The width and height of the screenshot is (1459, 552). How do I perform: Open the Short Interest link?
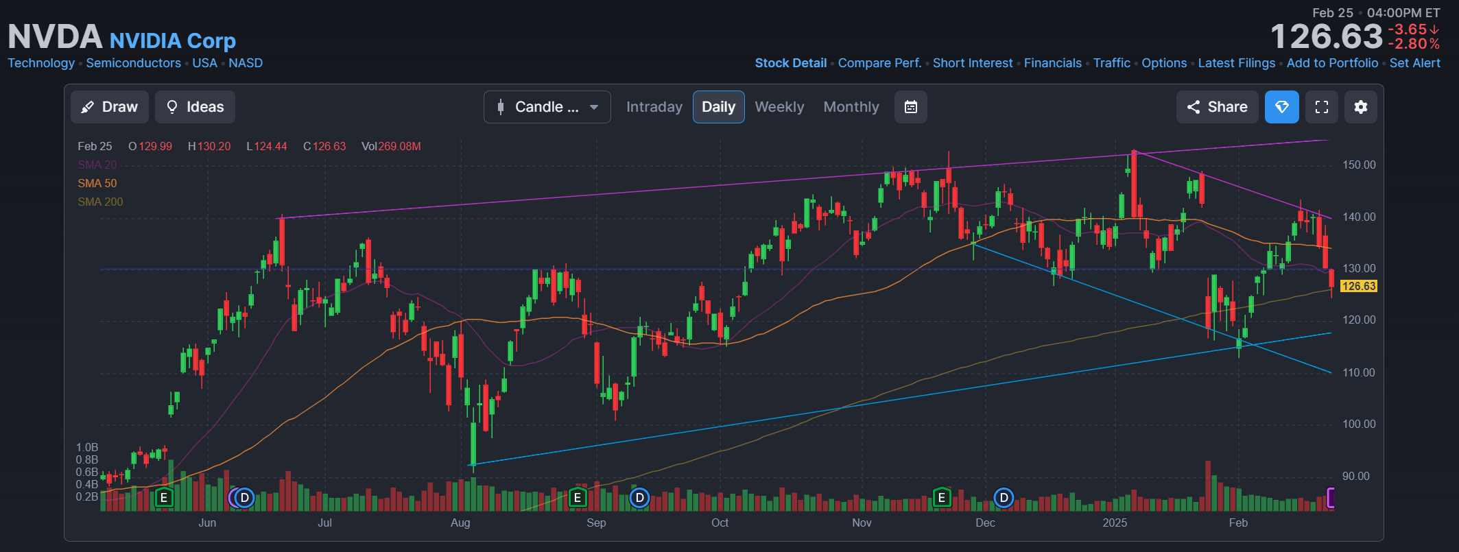pyautogui.click(x=973, y=63)
